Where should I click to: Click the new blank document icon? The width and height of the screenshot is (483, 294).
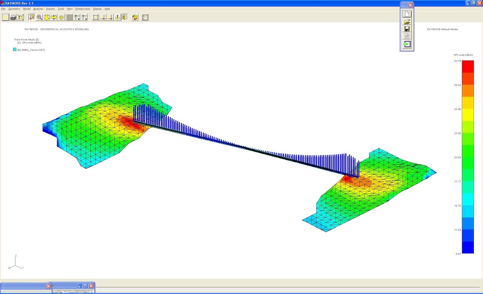pos(407,14)
